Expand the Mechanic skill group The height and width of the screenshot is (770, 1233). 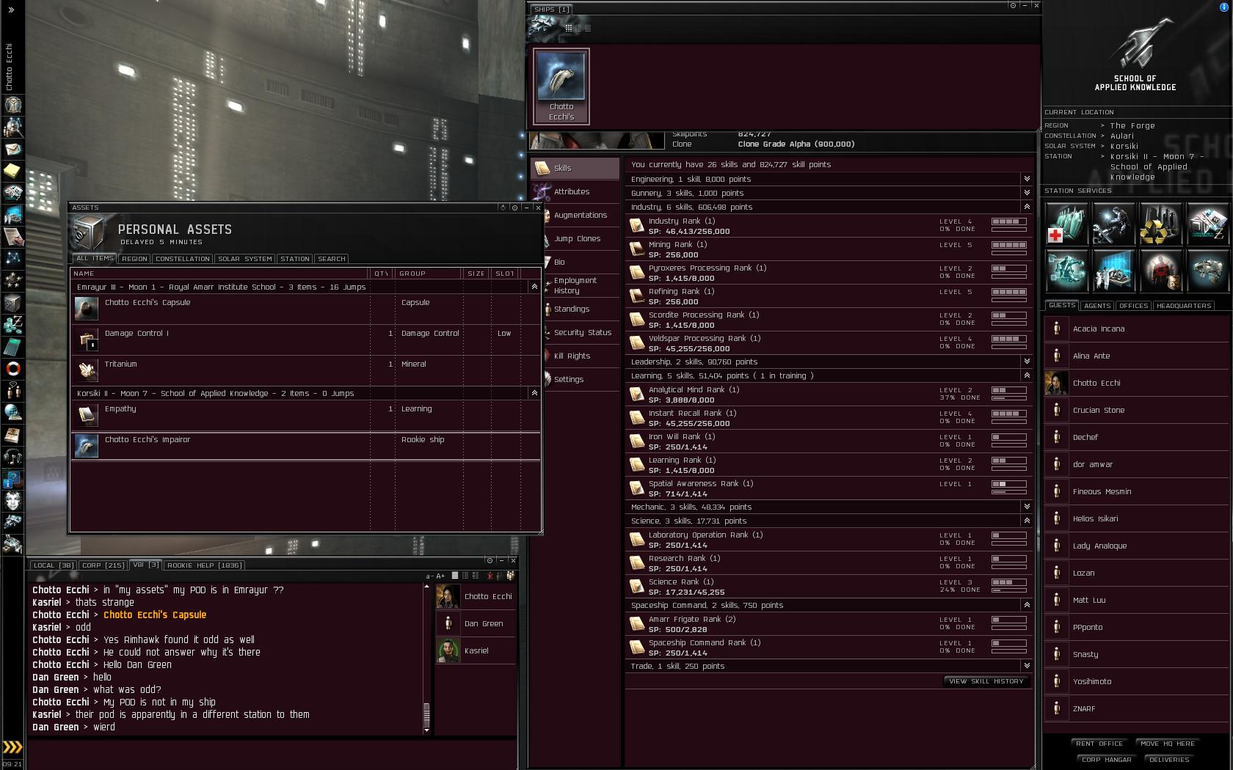click(1027, 507)
